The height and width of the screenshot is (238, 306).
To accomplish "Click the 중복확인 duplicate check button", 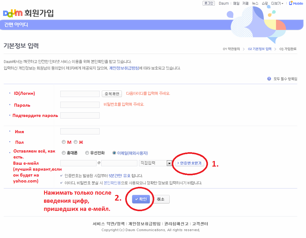I will pyautogui.click(x=112, y=94).
